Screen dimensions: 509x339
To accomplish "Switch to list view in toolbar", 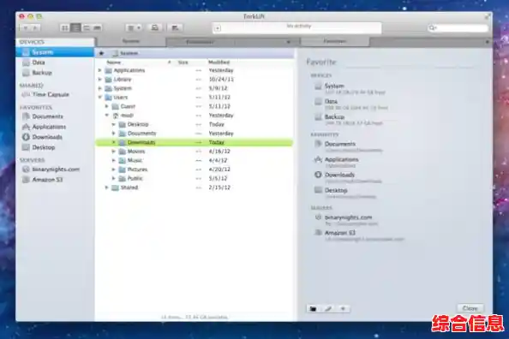I will click(x=75, y=28).
